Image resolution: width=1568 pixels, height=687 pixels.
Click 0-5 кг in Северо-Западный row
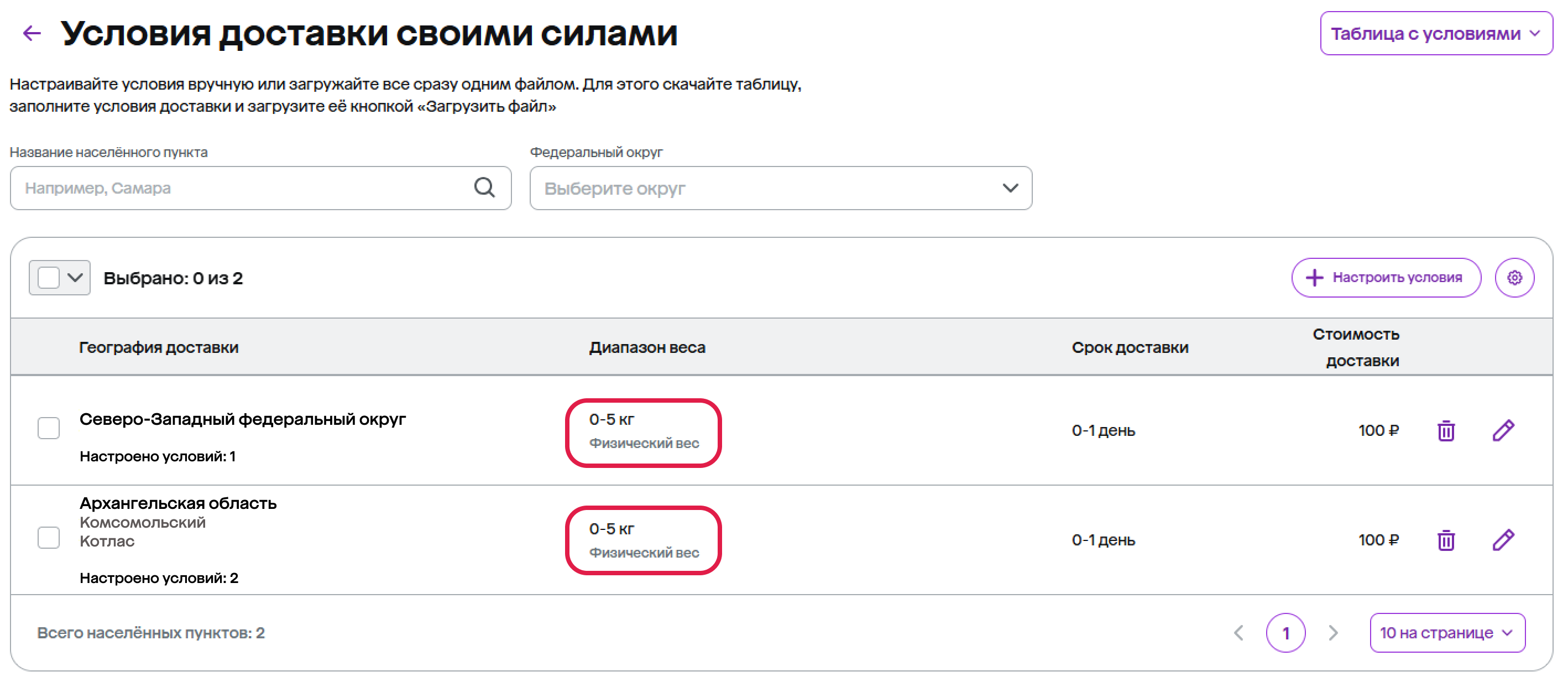point(611,419)
